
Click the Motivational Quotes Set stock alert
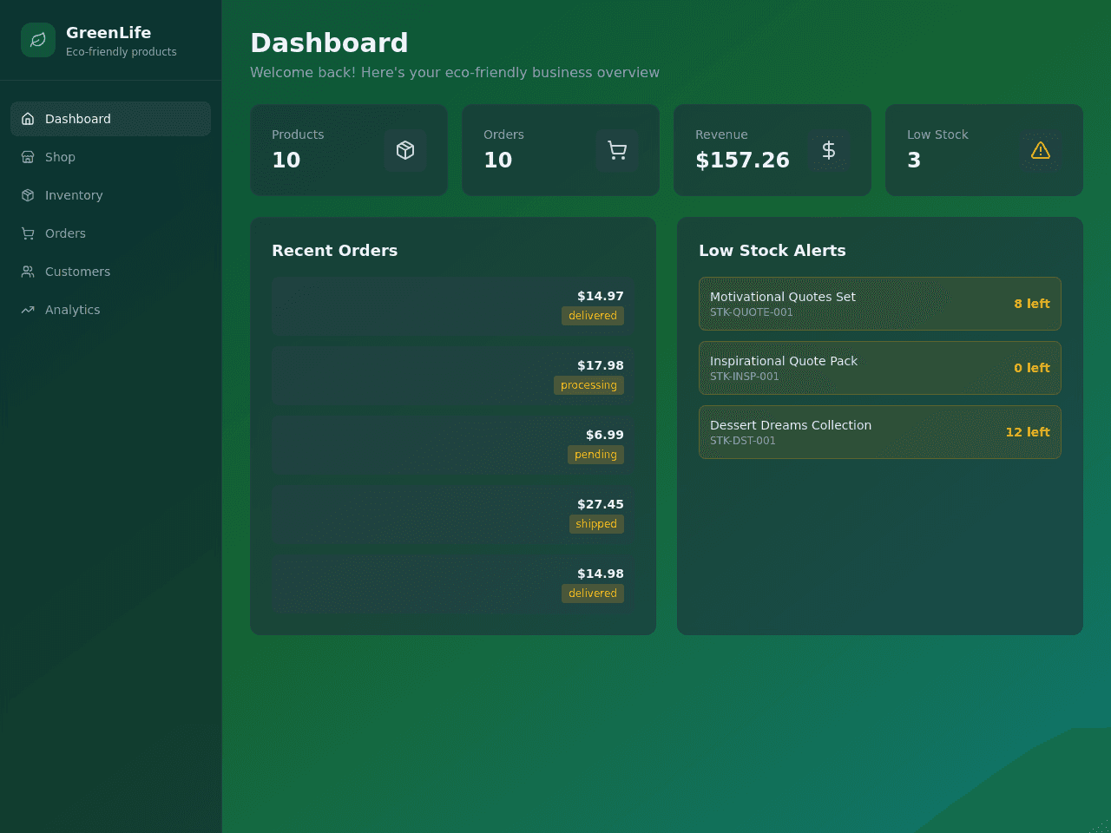coord(880,304)
